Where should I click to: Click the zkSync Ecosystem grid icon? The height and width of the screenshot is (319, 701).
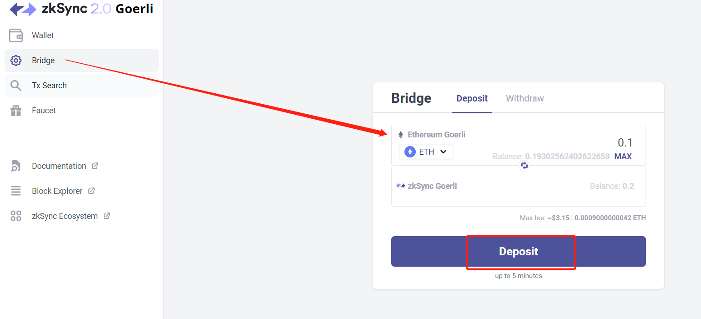16,216
